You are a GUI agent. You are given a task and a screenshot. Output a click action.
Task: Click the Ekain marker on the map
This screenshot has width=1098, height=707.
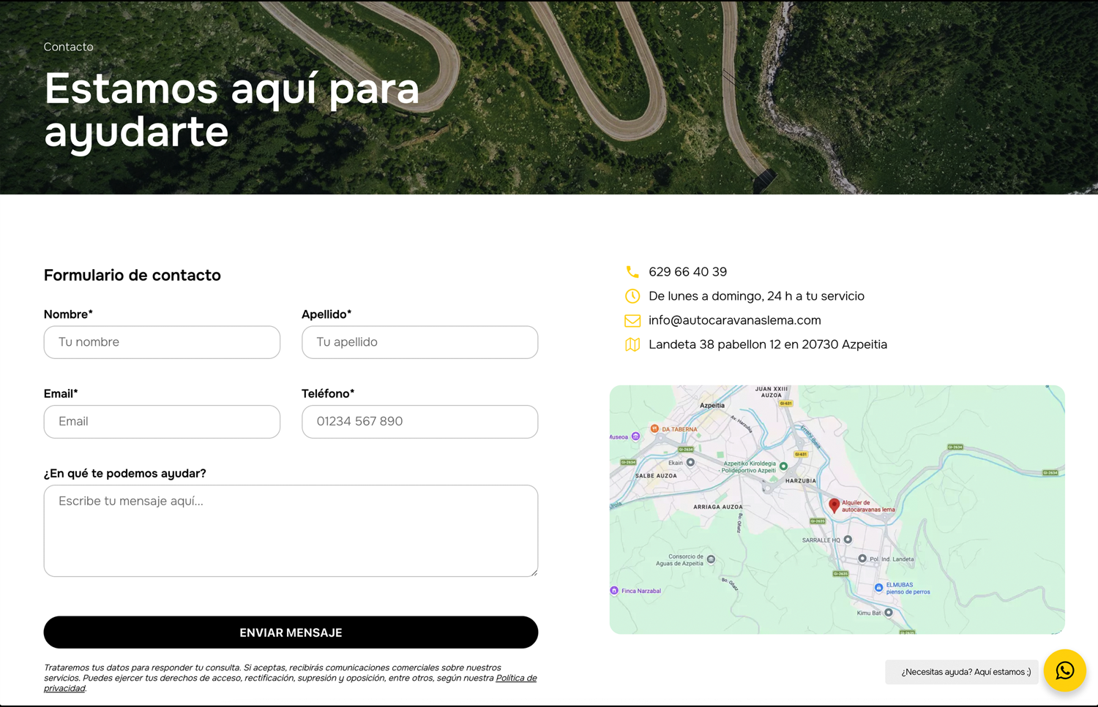click(x=690, y=462)
